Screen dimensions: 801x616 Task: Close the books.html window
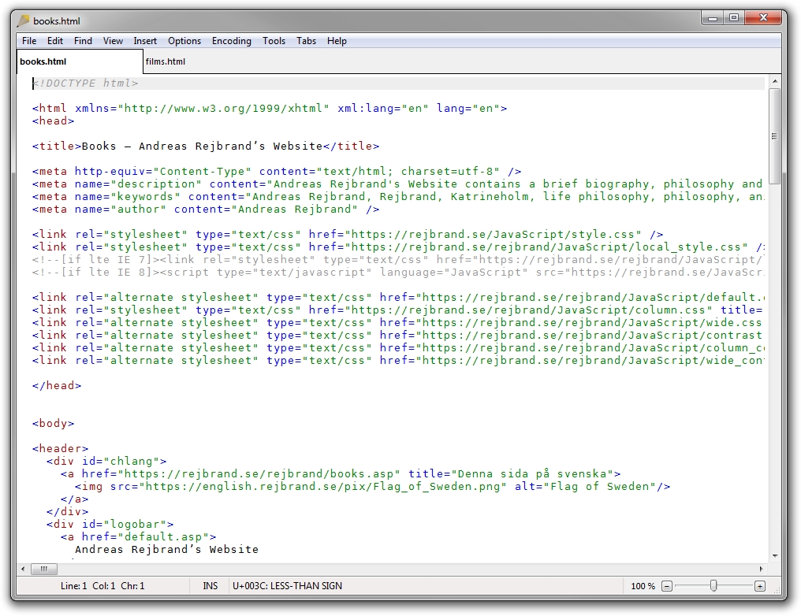764,18
